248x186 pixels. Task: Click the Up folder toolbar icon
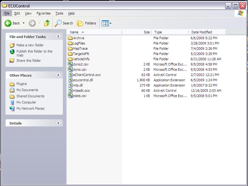pos(47,23)
